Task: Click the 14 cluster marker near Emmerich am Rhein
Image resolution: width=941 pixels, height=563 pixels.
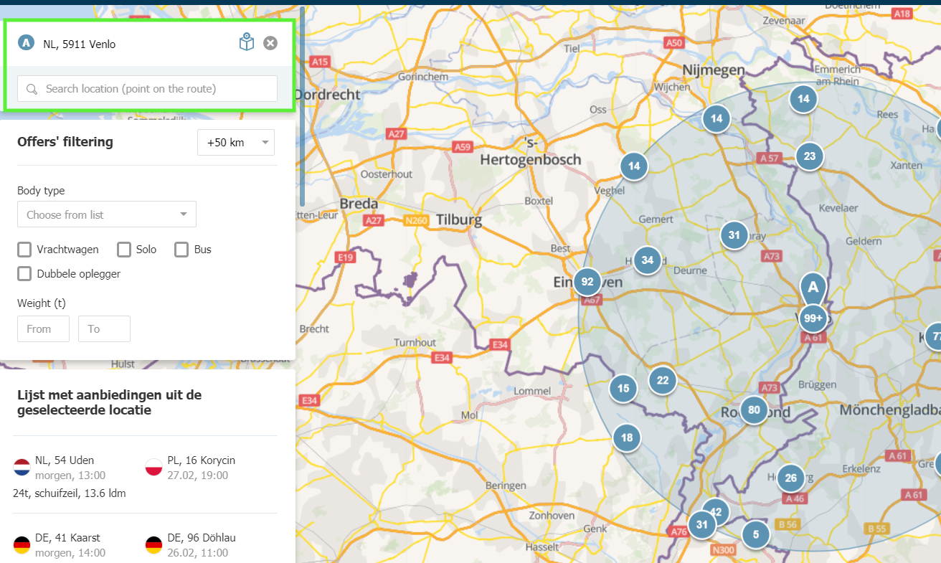Action: click(x=804, y=99)
